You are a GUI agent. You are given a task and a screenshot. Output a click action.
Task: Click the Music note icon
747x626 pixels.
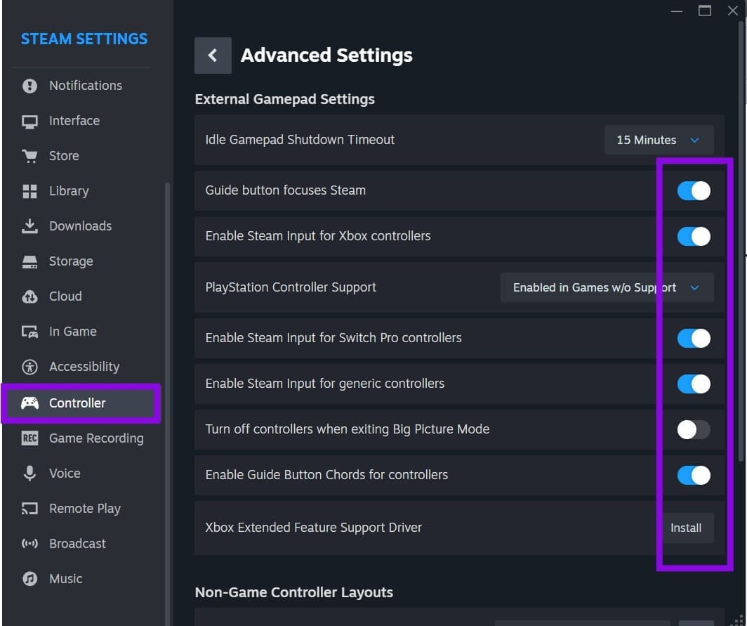tap(29, 579)
